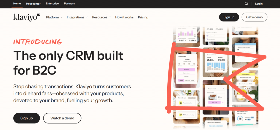Open the Pricing page
This screenshot has height=130, width=280.
143,17
